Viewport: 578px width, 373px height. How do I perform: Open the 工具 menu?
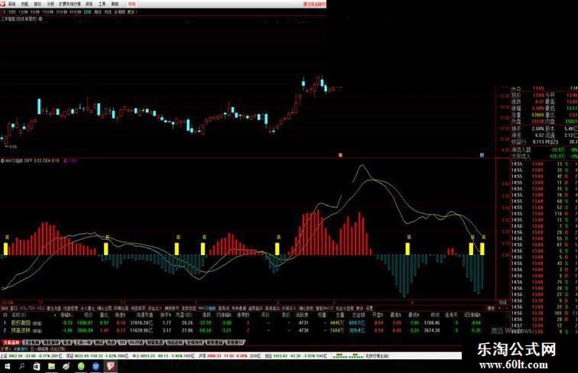102,4
